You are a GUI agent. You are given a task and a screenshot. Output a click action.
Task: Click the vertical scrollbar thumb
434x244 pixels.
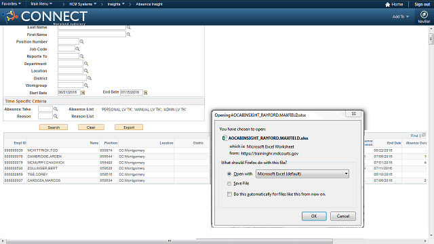pyautogui.click(x=431, y=39)
